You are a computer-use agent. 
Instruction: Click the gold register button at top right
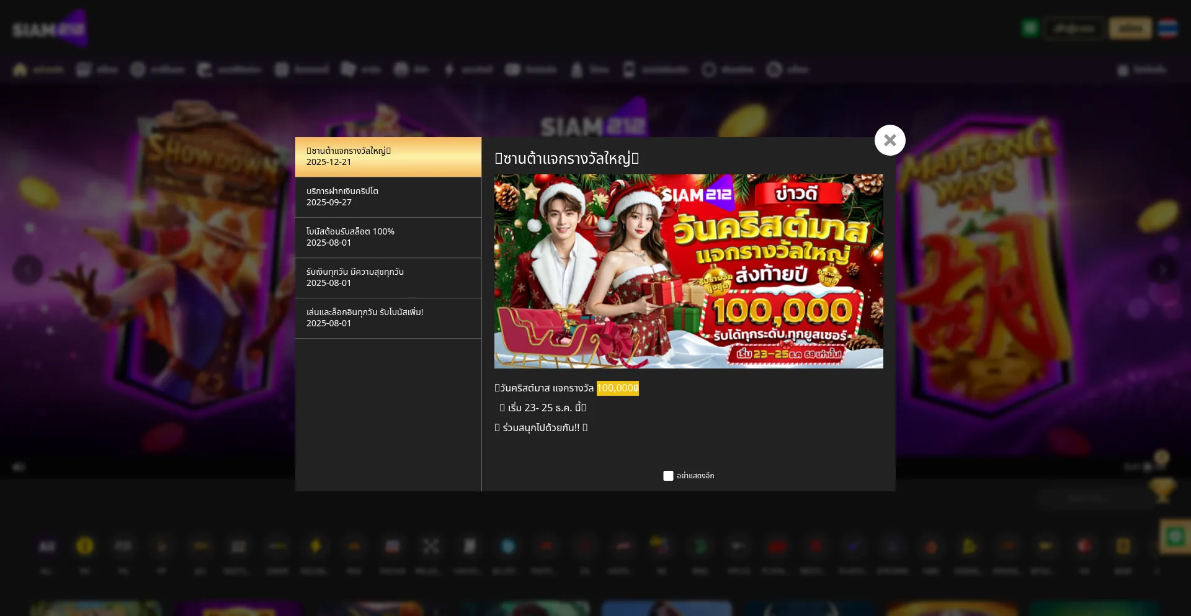click(1130, 28)
